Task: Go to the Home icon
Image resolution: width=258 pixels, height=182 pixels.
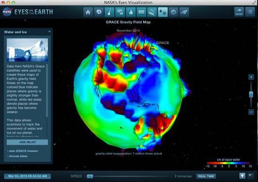Action: (88, 12)
